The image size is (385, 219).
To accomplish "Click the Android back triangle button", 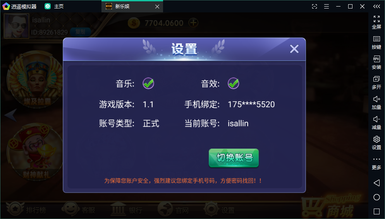I will (x=376, y=183).
